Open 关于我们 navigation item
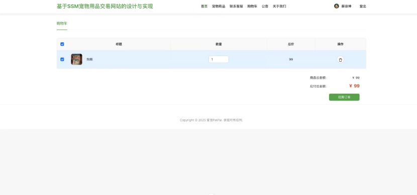 [x=279, y=7]
